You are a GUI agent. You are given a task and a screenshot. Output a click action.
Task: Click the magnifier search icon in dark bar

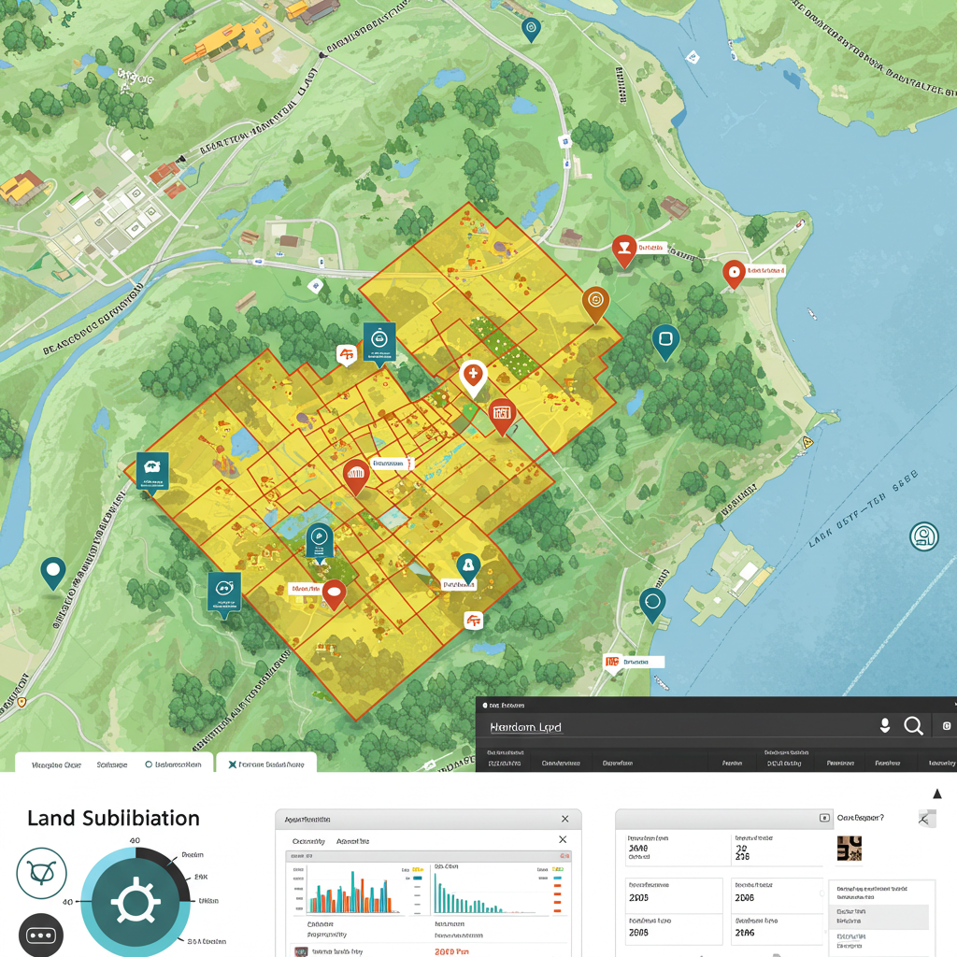[913, 725]
